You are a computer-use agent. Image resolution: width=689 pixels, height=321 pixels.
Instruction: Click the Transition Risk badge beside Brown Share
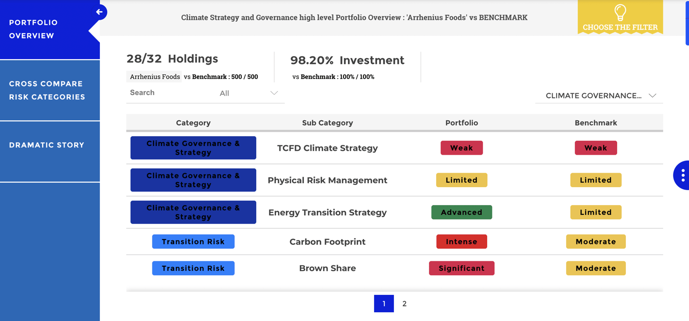[193, 268]
